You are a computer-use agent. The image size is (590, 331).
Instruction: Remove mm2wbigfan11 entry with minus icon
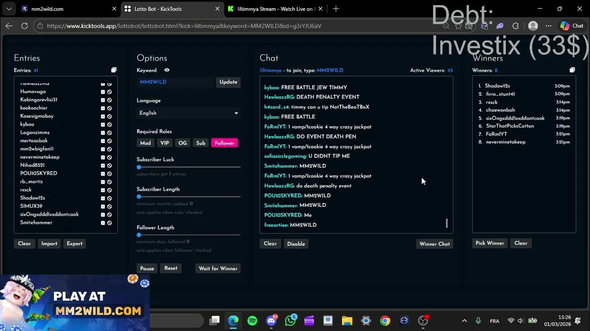pos(103,149)
